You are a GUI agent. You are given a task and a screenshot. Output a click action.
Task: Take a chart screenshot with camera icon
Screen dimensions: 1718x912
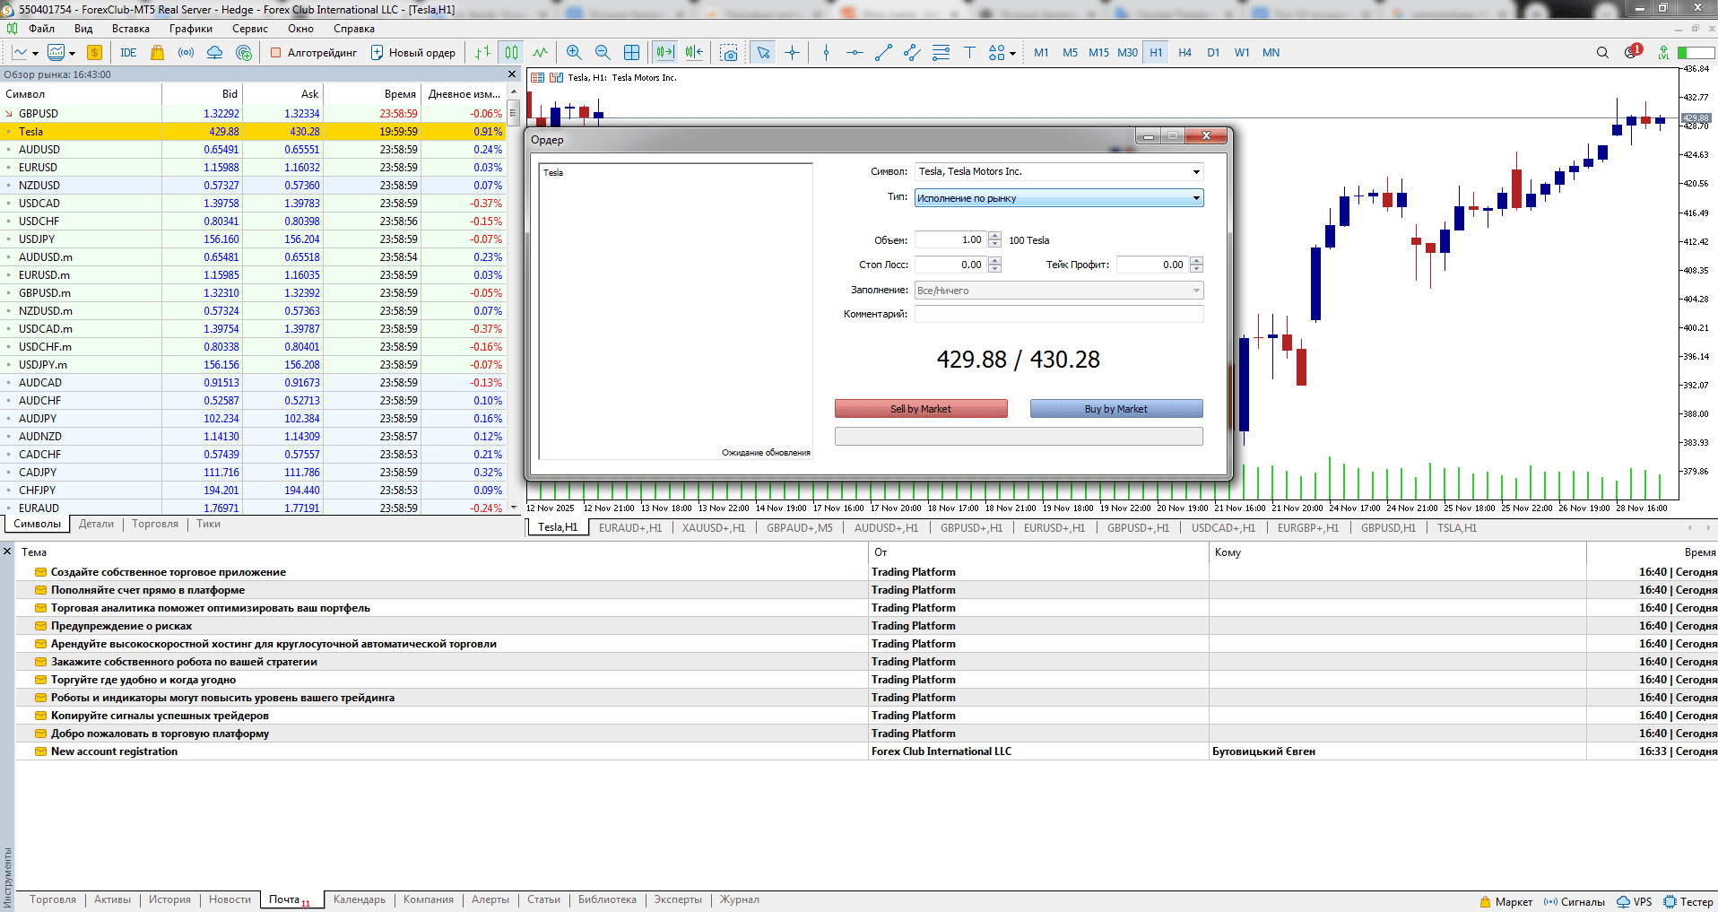(729, 53)
